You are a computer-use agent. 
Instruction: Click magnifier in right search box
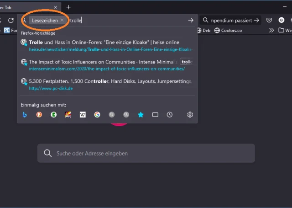click(x=205, y=20)
